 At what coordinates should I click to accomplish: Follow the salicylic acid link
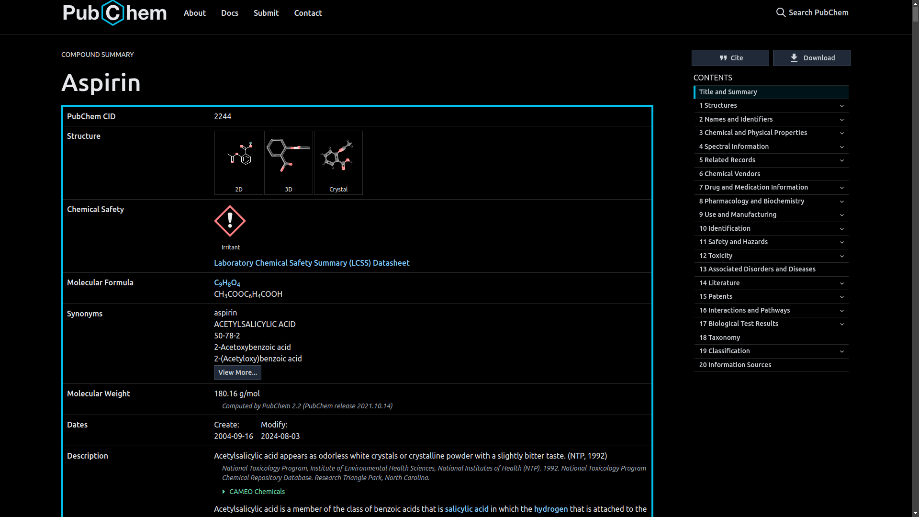point(466,509)
